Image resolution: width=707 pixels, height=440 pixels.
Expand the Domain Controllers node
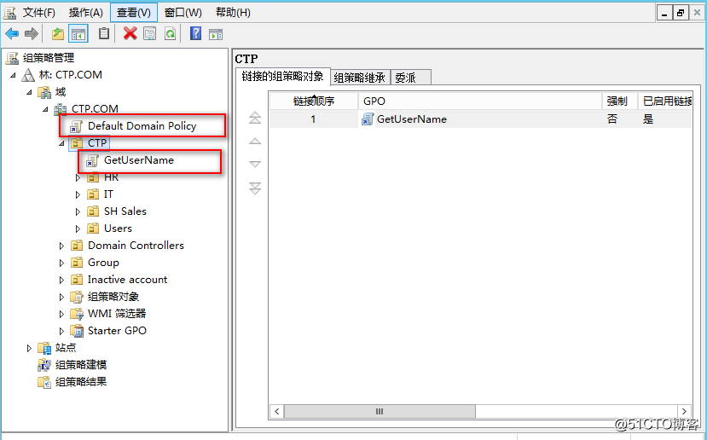tap(61, 246)
